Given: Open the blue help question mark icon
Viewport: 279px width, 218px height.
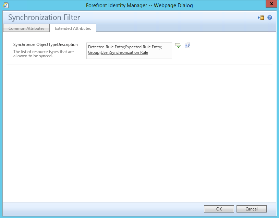Looking at the screenshot, I should tap(269, 17).
